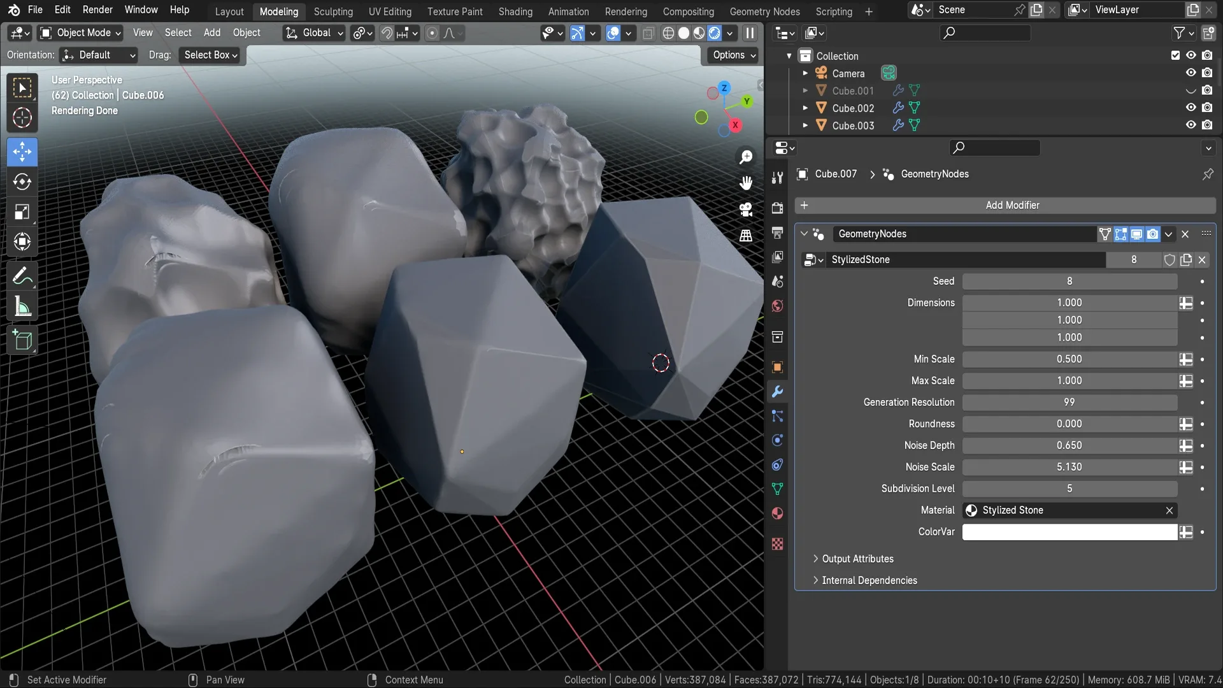Click the Add Modifier button
Screen dimensions: 1223x688
click(1012, 205)
